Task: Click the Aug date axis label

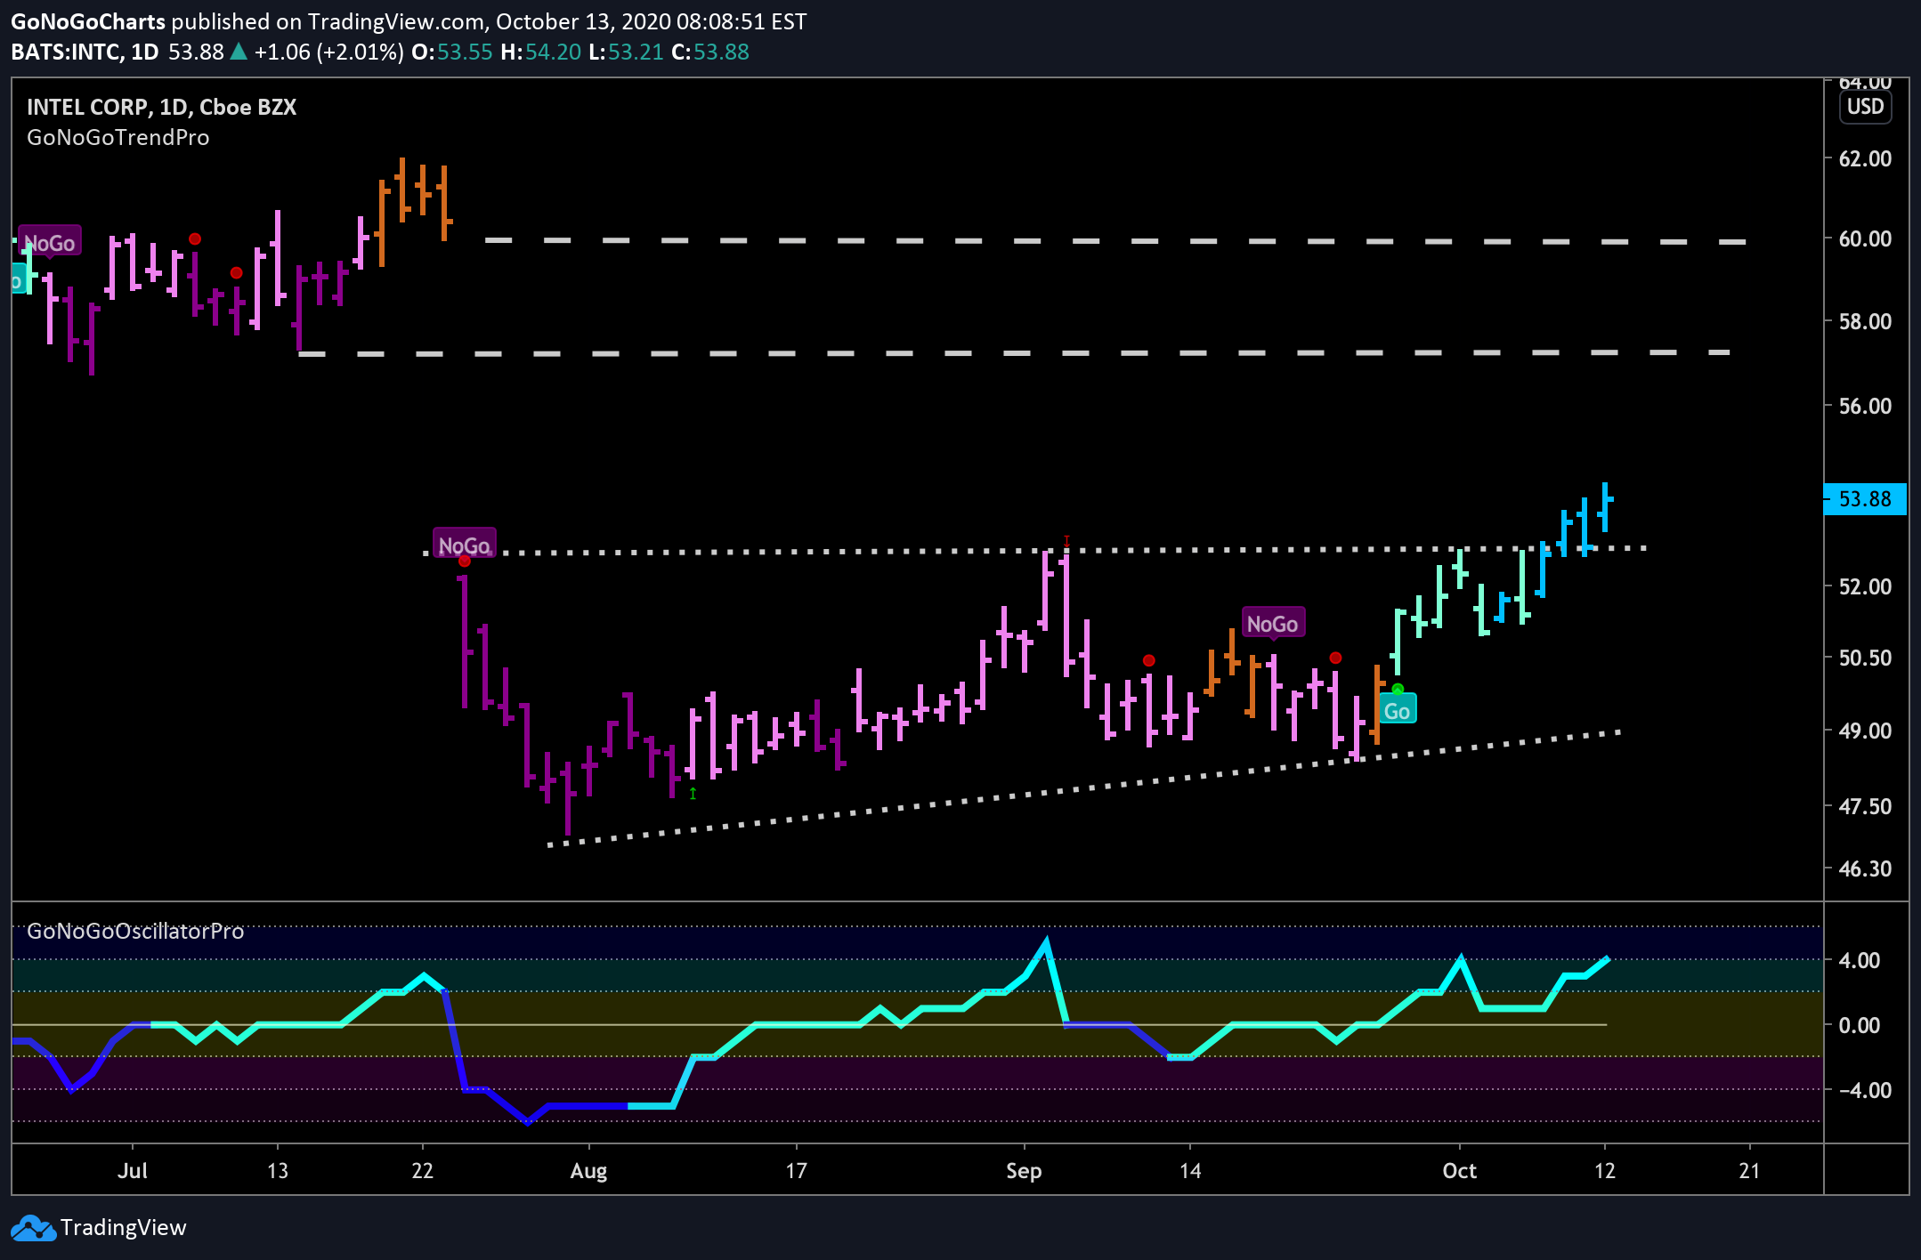Action: coord(588,1171)
